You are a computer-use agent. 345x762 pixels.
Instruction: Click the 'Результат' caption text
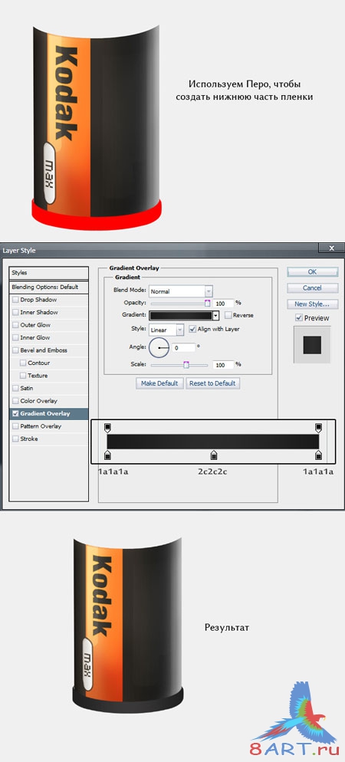(226, 627)
